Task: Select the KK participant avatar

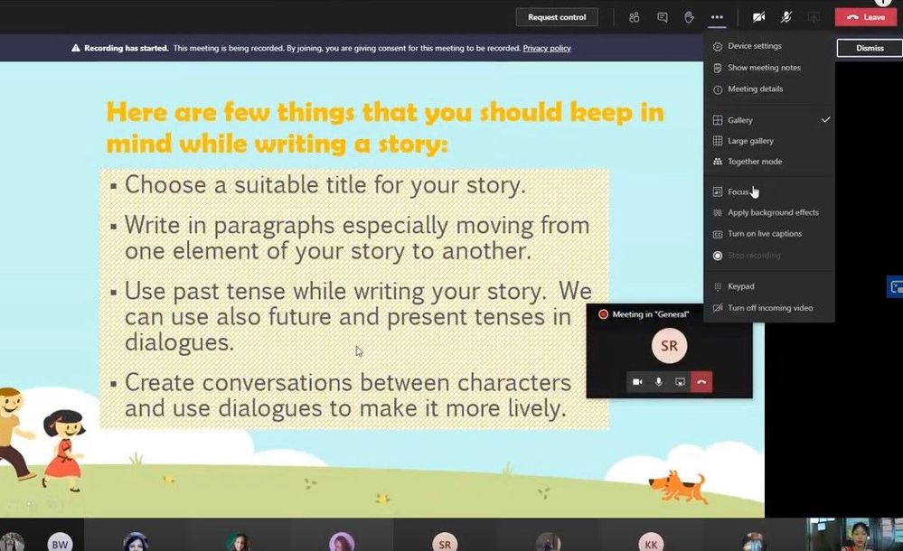Action: (651, 544)
